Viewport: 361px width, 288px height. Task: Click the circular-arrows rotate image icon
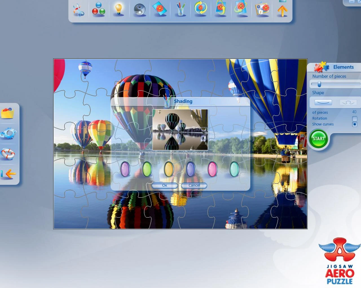coord(201,8)
